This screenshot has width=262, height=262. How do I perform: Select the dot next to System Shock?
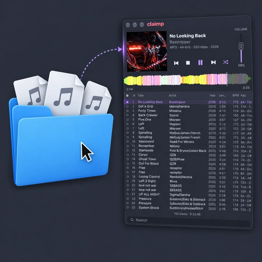point(127,207)
